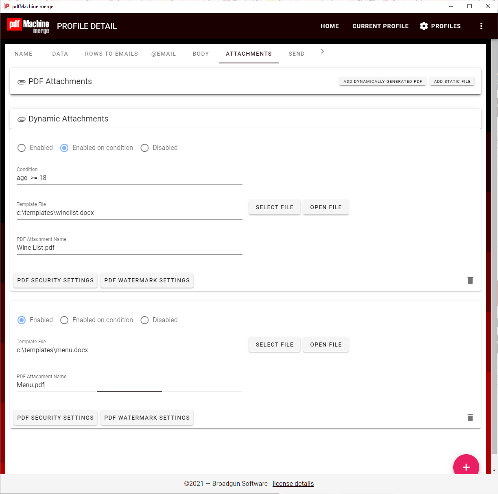Open the three-dot overflow menu
Viewport: 498px width, 494px height.
(481, 26)
